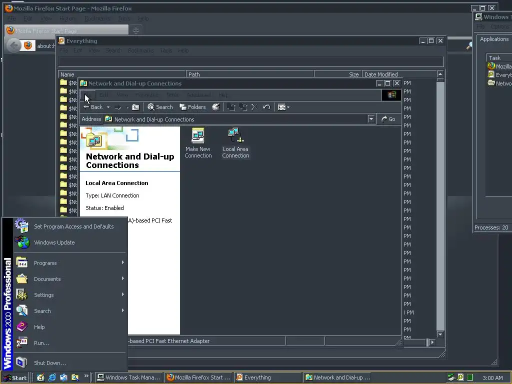Click the Undo icon in the toolbar
The image size is (512, 384).
tap(266, 107)
